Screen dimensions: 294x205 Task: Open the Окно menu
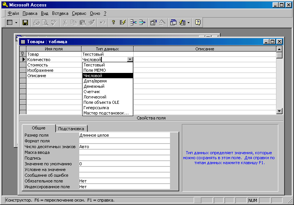95,13
